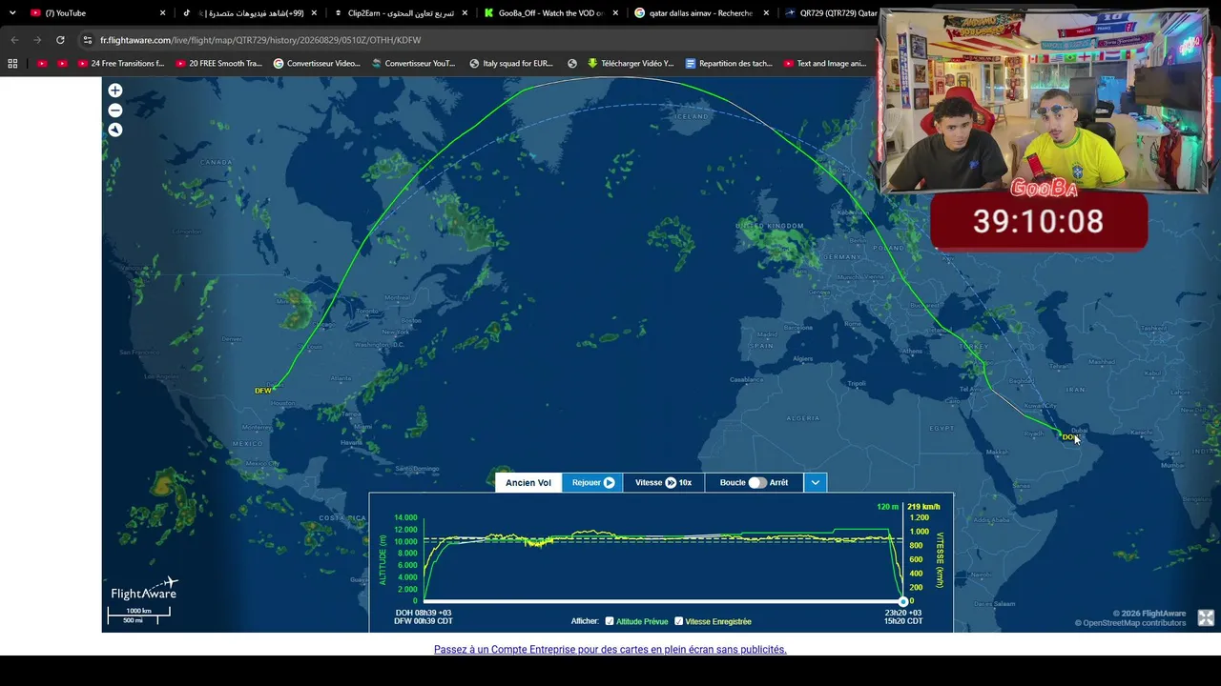Open the Convertisseur YouTube bookmark
This screenshot has width=1221, height=686.
pyautogui.click(x=414, y=64)
